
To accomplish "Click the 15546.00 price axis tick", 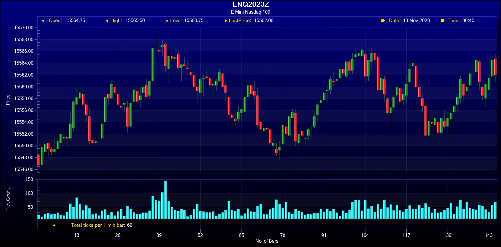I will tap(24, 169).
